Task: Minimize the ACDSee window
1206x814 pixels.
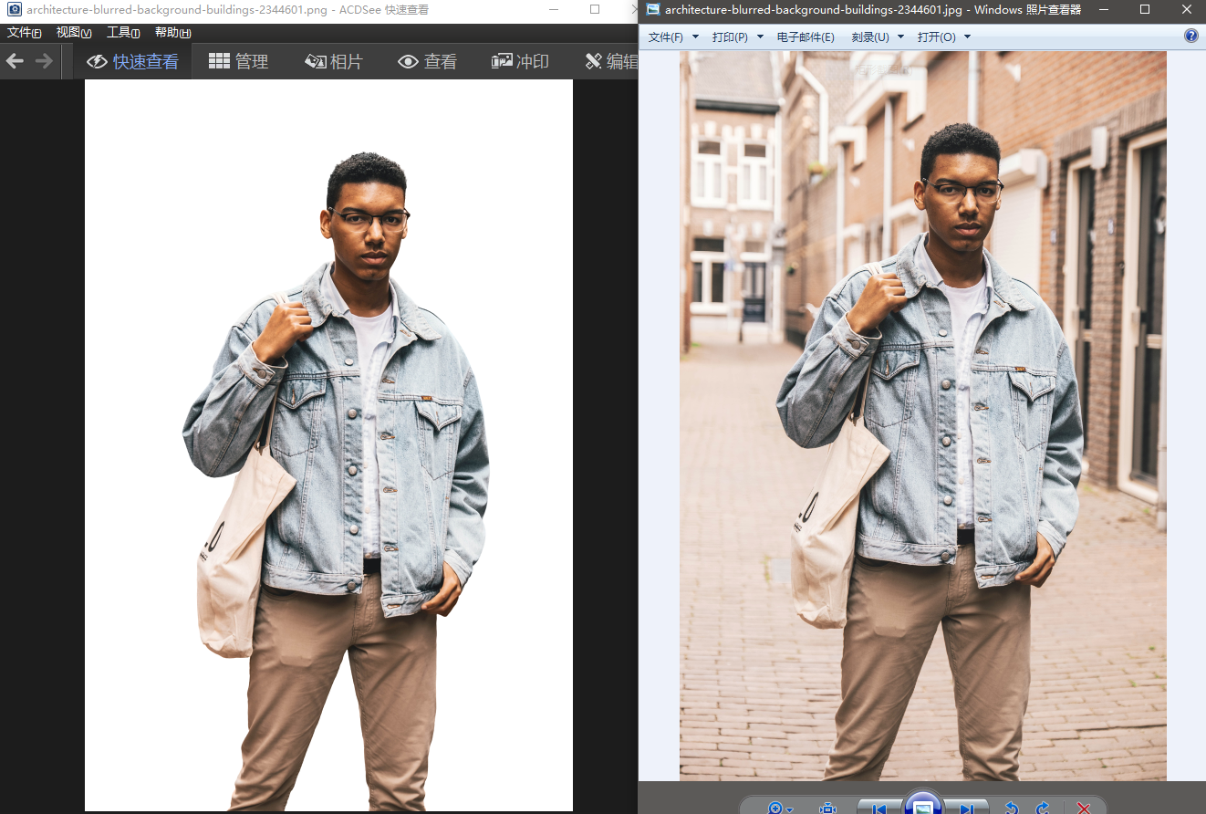Action: point(555,10)
